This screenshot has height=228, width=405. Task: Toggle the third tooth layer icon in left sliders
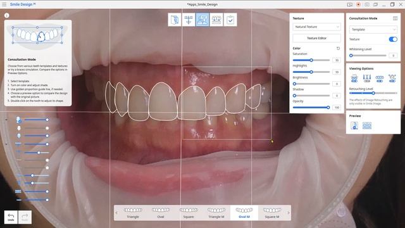18,136
